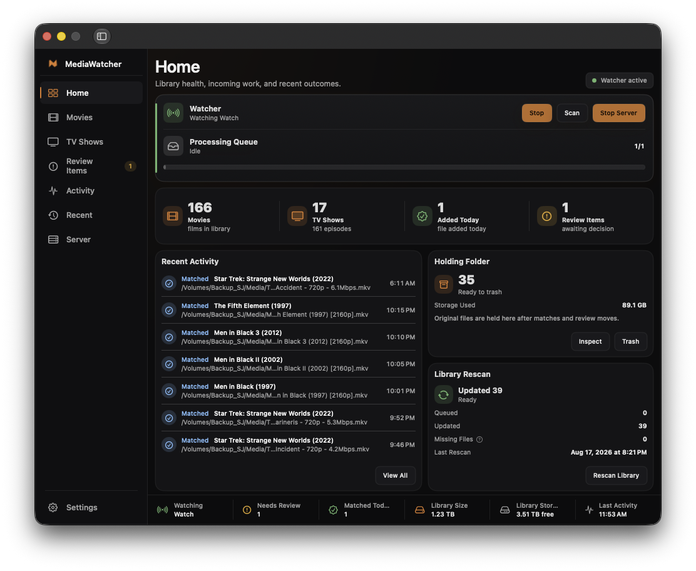This screenshot has width=696, height=571.
Task: Click the Library Rescan refresh arrows icon
Action: point(443,394)
